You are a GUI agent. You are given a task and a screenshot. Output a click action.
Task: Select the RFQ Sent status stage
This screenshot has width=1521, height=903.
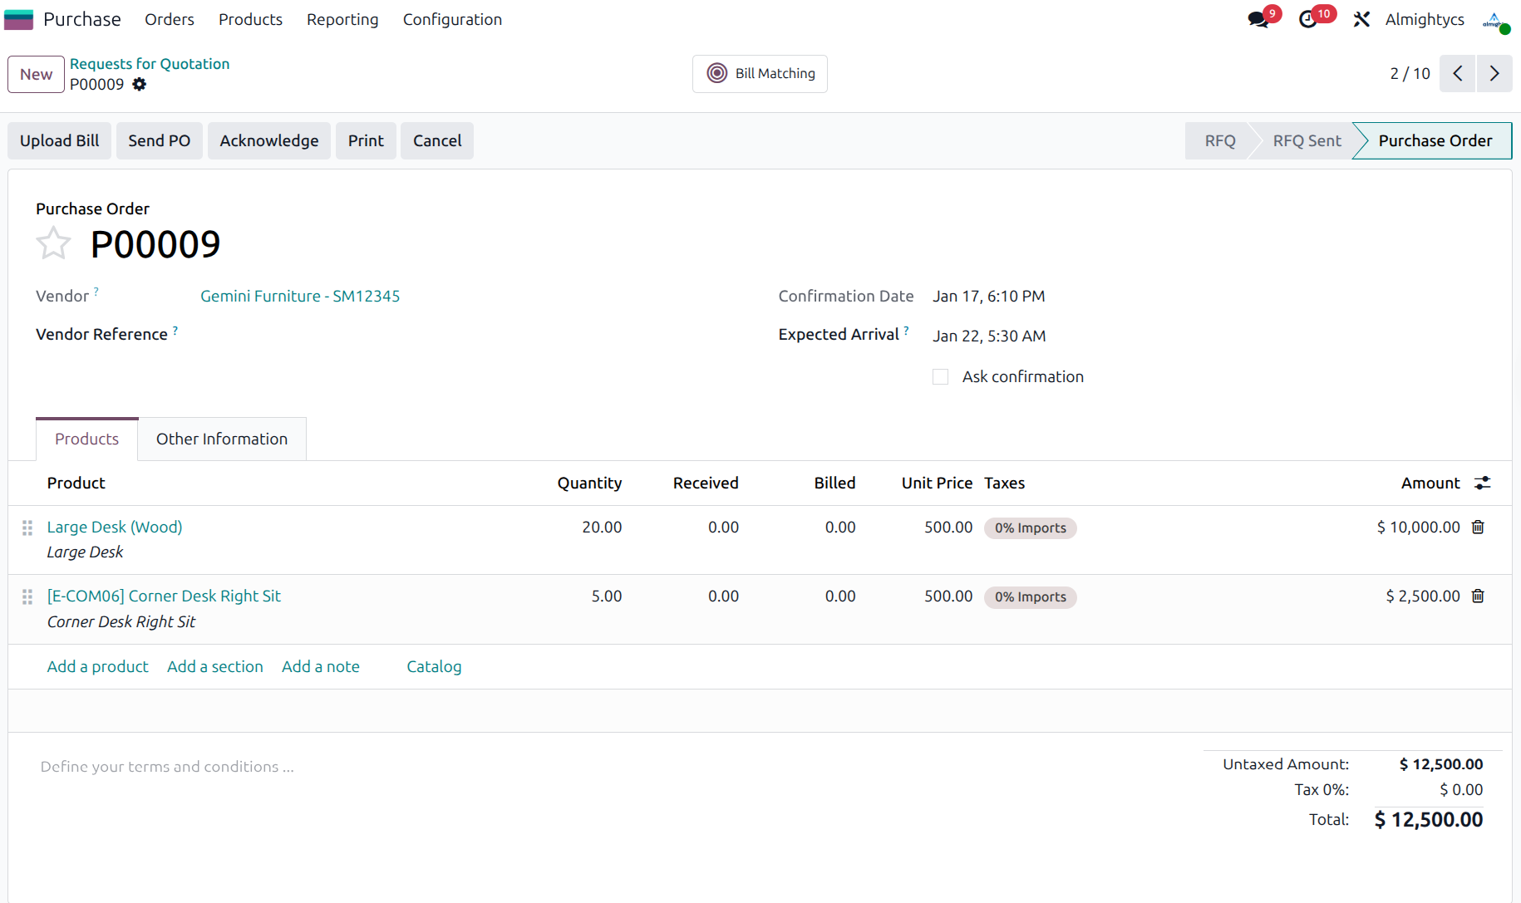(1307, 140)
